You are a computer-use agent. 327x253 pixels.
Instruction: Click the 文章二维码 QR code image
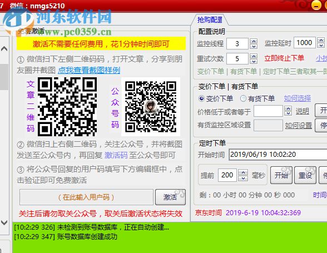67,107
